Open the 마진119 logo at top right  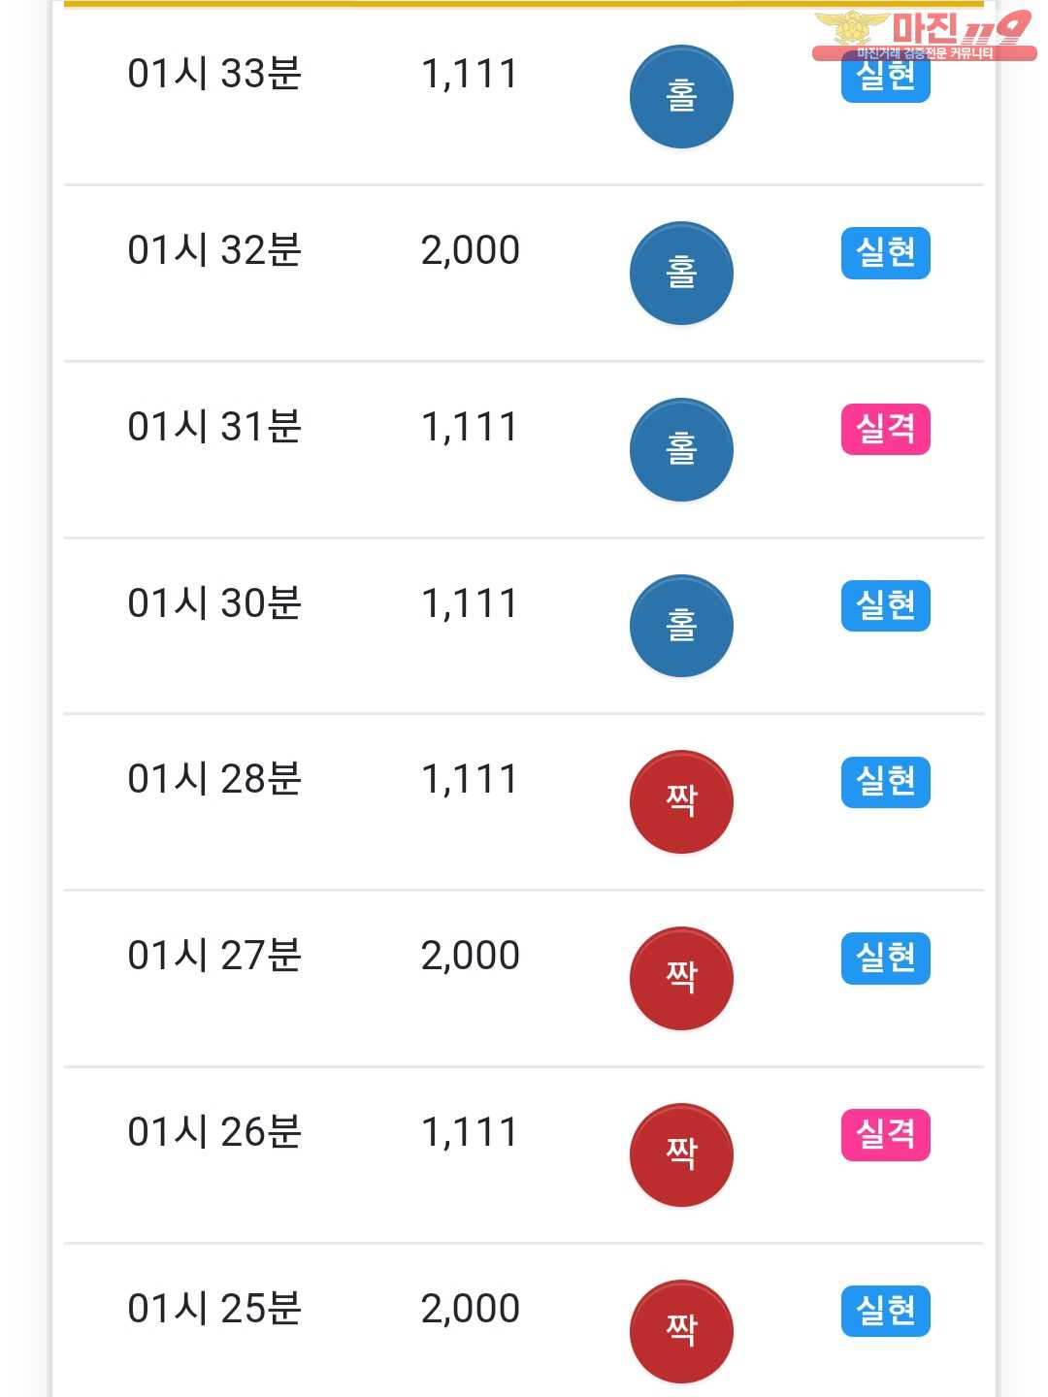[x=924, y=35]
